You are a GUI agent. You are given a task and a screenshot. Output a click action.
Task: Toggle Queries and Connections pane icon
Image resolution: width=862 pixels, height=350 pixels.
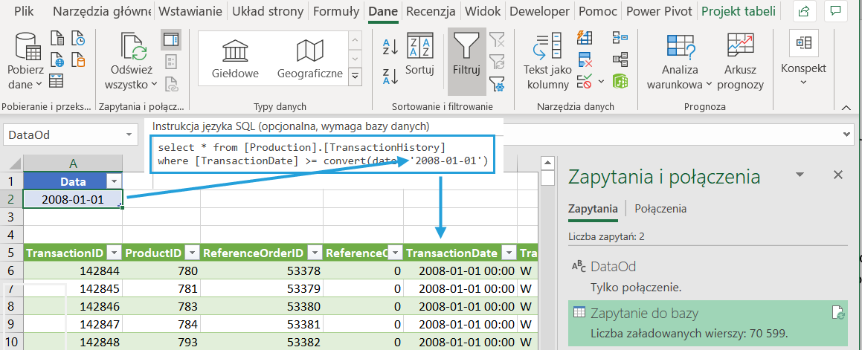click(170, 39)
